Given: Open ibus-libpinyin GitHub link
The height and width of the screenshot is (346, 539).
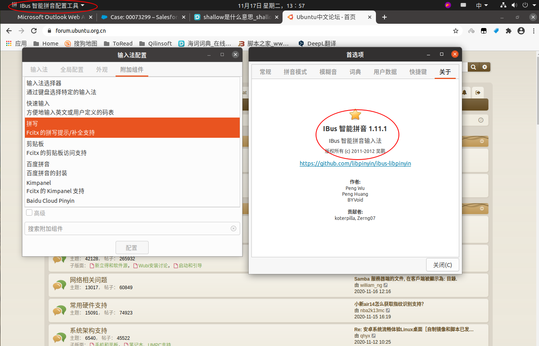Looking at the screenshot, I should [355, 163].
